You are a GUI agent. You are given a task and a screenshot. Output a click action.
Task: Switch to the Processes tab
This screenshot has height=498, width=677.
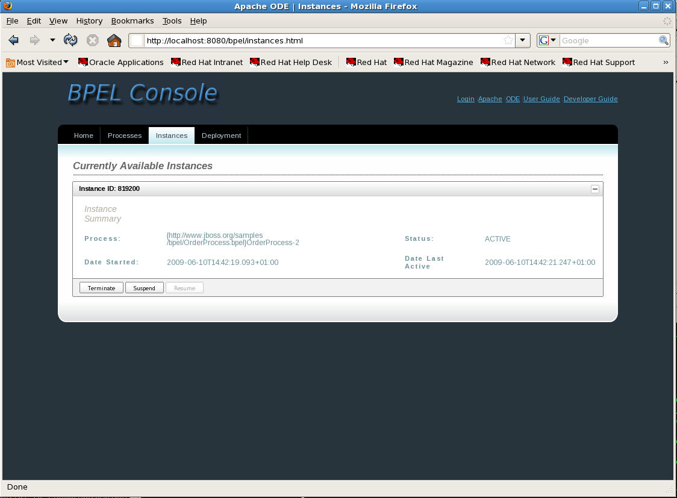pyautogui.click(x=125, y=135)
